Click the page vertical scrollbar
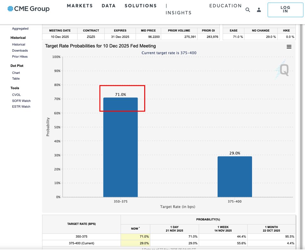Image resolution: width=305 pixels, height=251 pixels. (x=301, y=136)
